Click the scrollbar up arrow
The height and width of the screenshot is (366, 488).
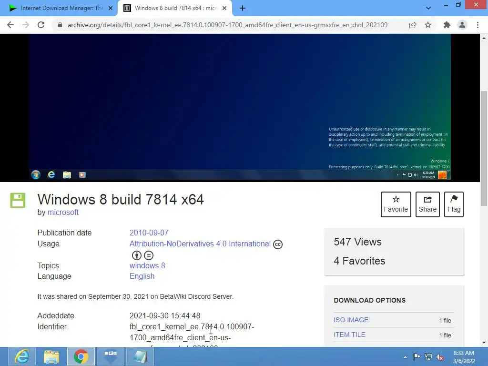pyautogui.click(x=484, y=38)
